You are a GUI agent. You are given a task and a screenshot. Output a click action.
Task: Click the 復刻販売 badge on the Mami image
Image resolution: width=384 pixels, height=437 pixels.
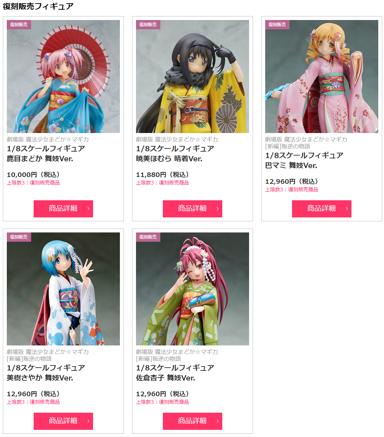(x=277, y=25)
